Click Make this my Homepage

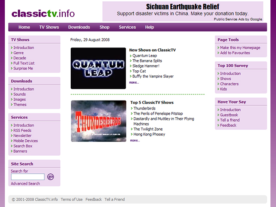click(x=240, y=48)
